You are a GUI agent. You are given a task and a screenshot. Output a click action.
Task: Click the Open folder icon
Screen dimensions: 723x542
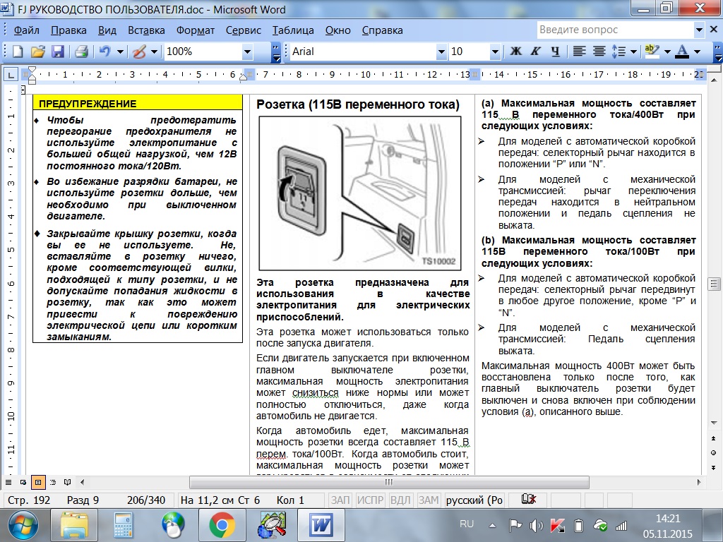tap(37, 52)
